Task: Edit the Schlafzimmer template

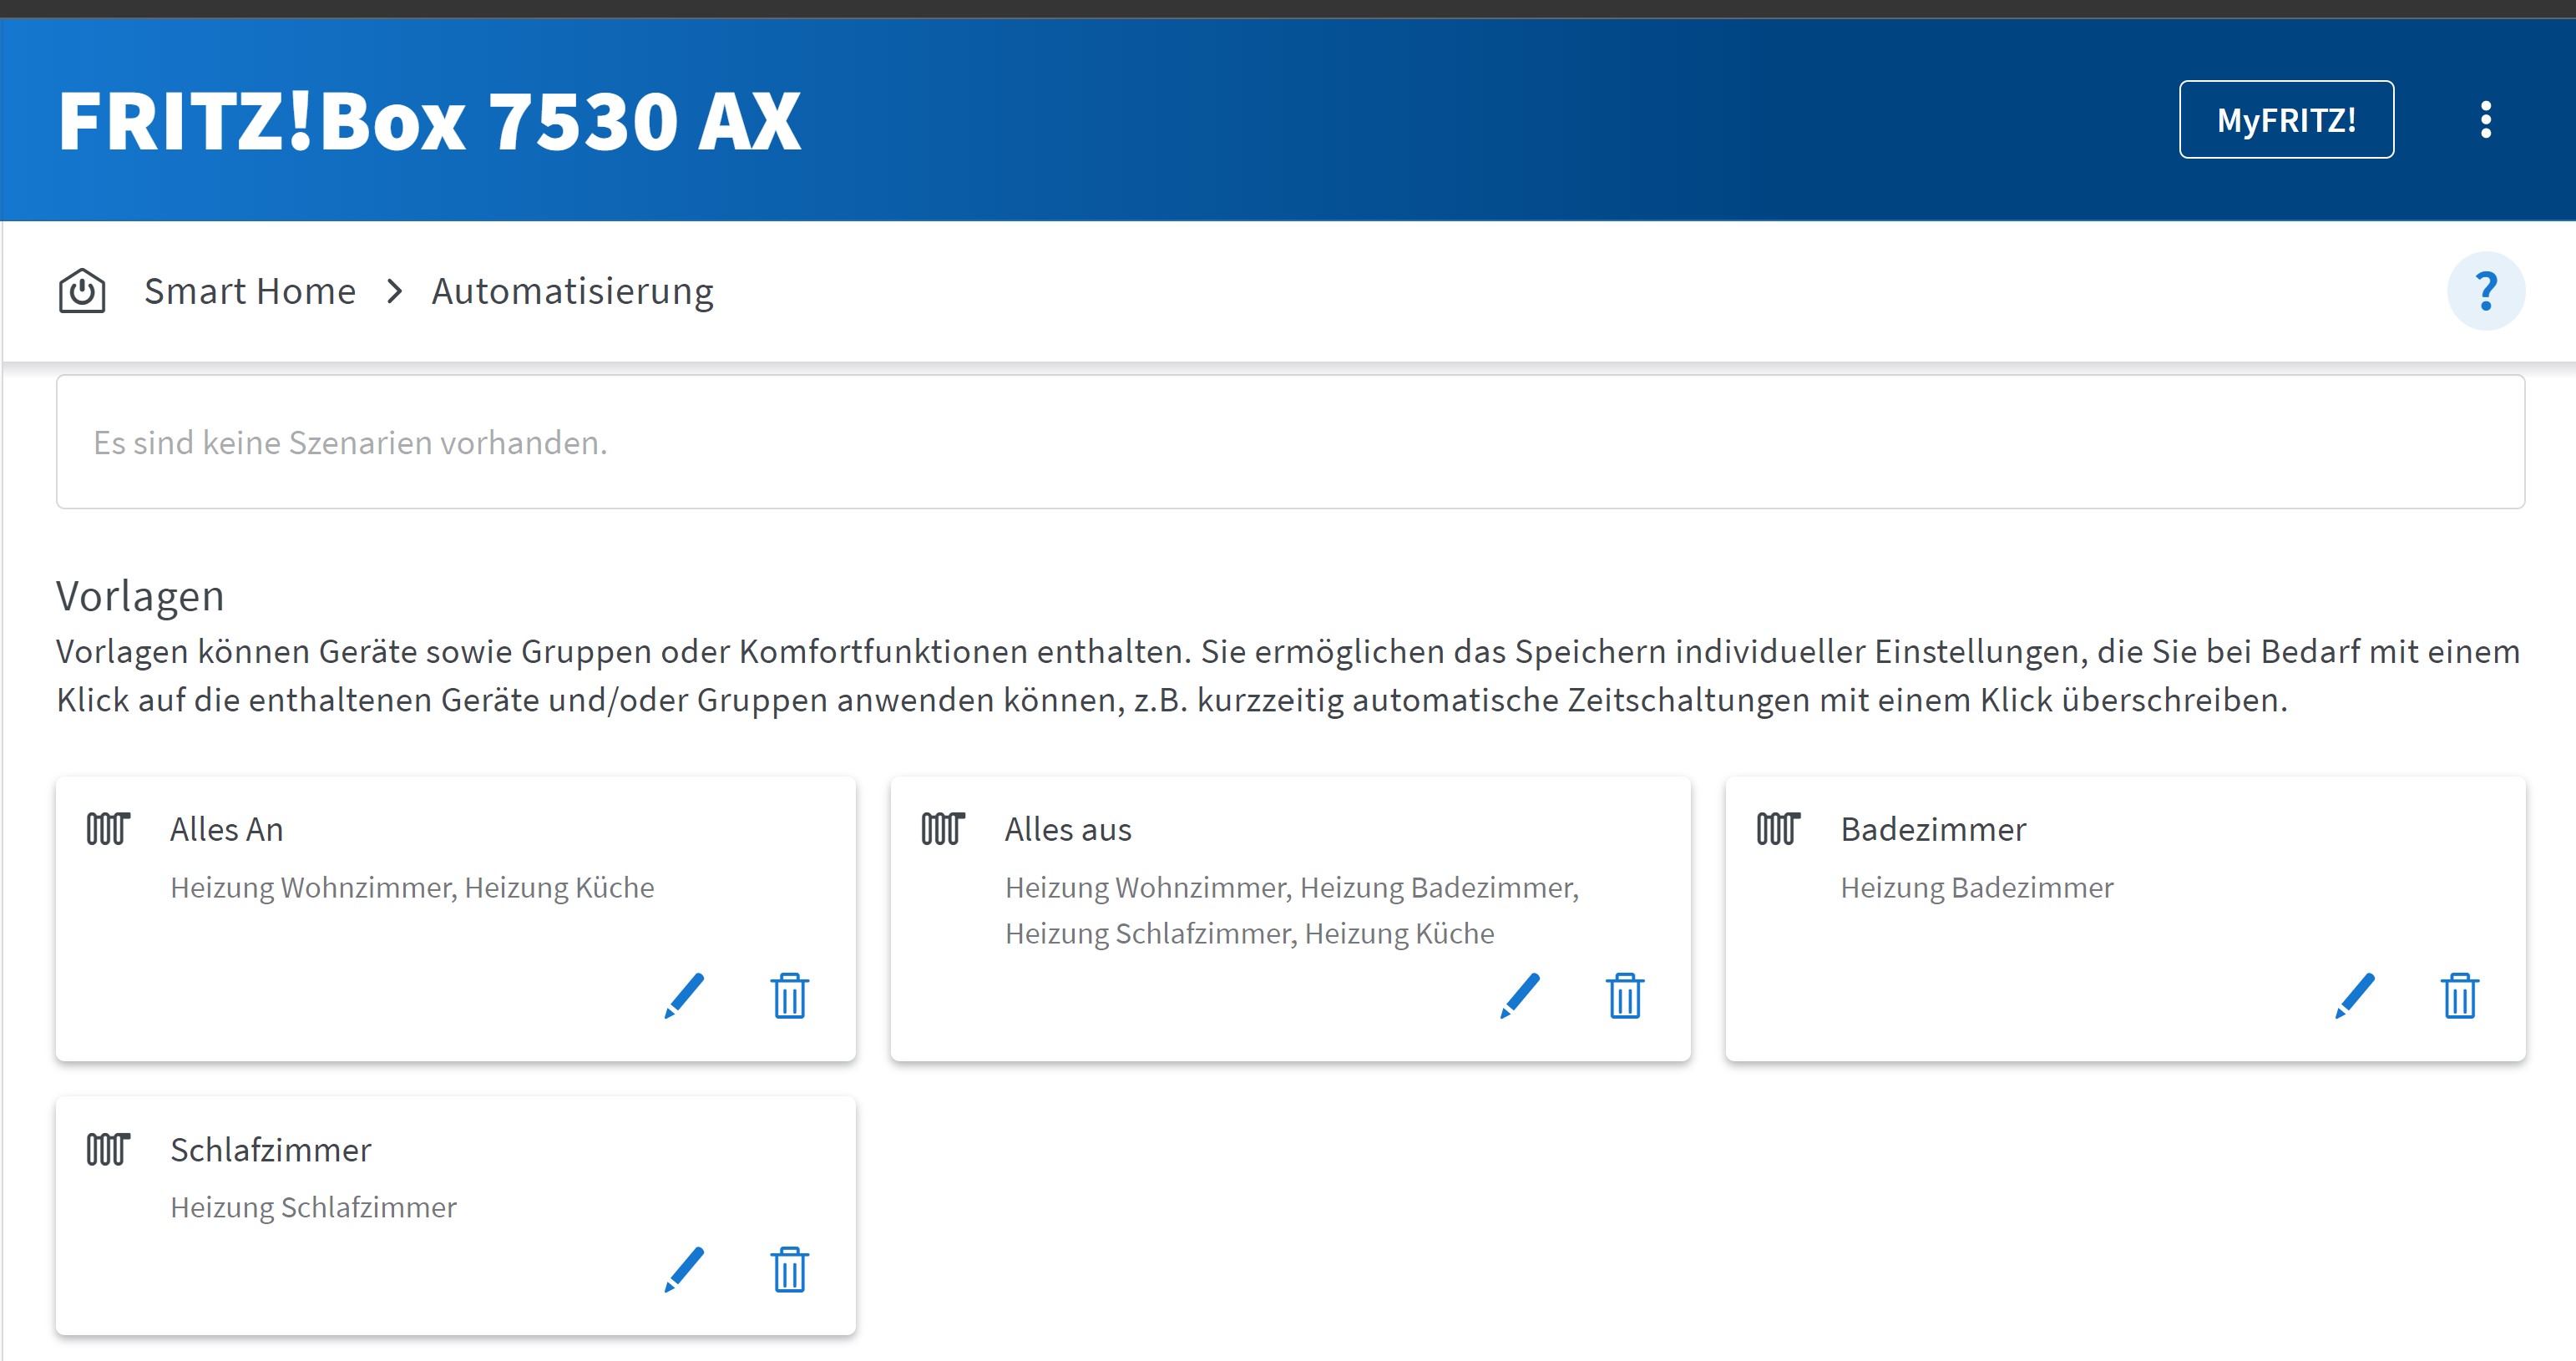Action: pos(685,1269)
